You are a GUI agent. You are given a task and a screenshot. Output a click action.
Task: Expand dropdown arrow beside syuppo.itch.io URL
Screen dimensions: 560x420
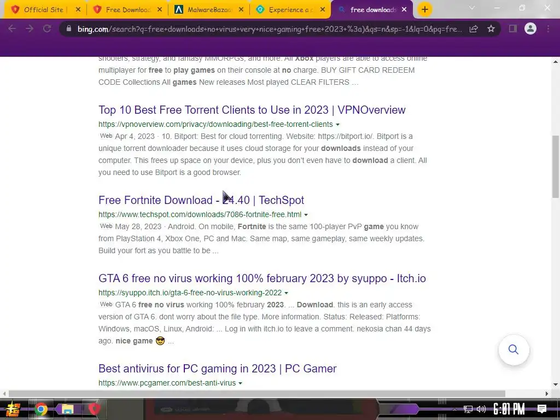pos(286,293)
